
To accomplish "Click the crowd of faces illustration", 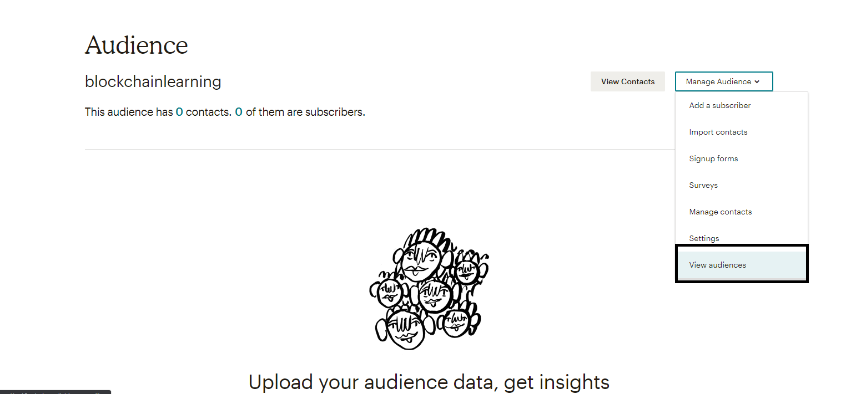I will click(x=429, y=288).
